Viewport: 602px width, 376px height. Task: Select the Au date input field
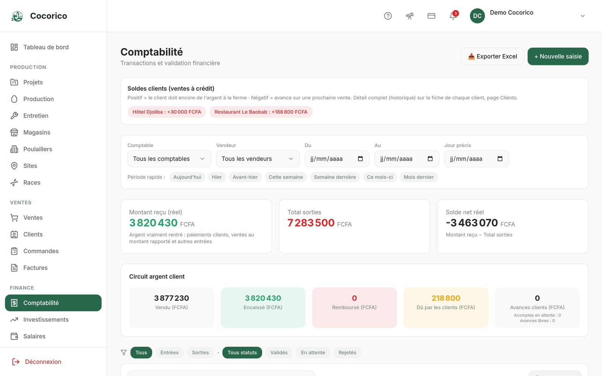(407, 159)
